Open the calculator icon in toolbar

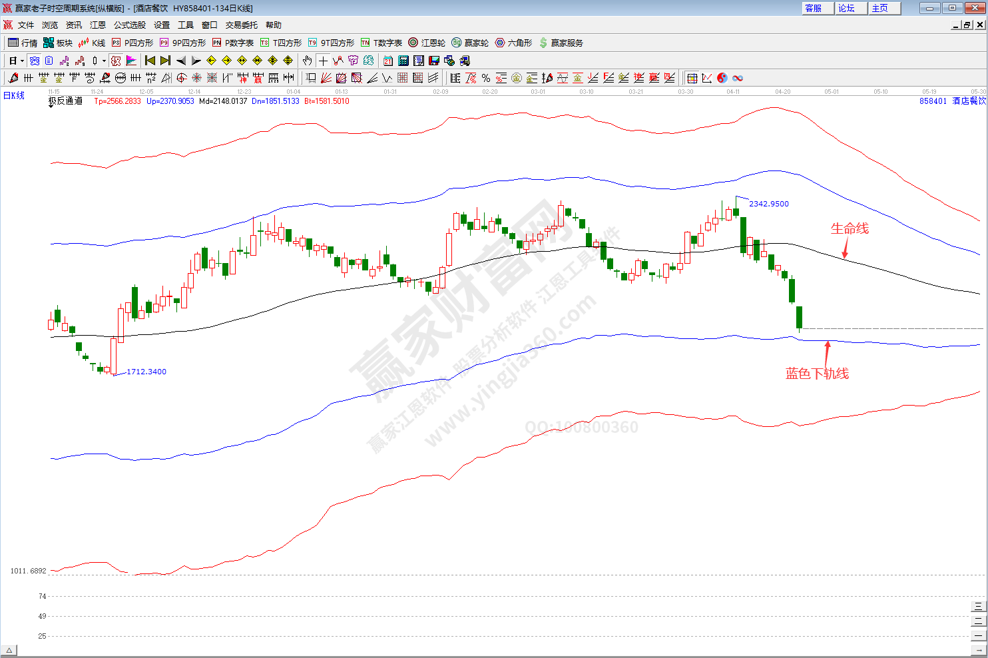tap(403, 61)
